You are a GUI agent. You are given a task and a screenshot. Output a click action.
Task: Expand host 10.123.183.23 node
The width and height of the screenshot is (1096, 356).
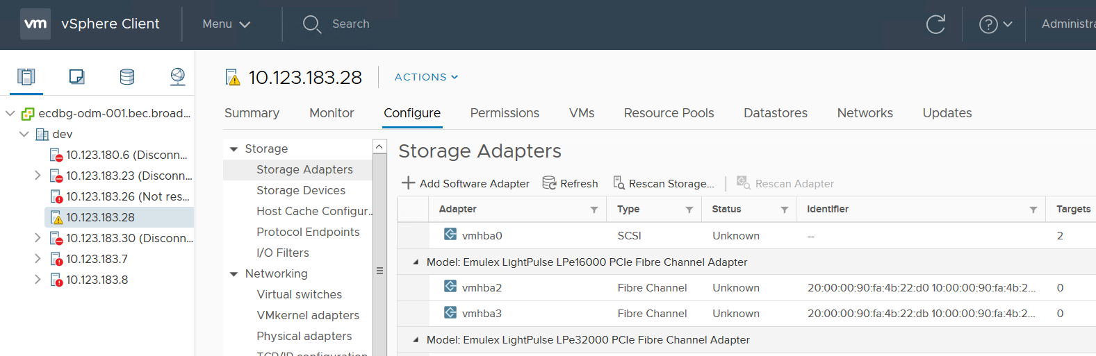(38, 176)
